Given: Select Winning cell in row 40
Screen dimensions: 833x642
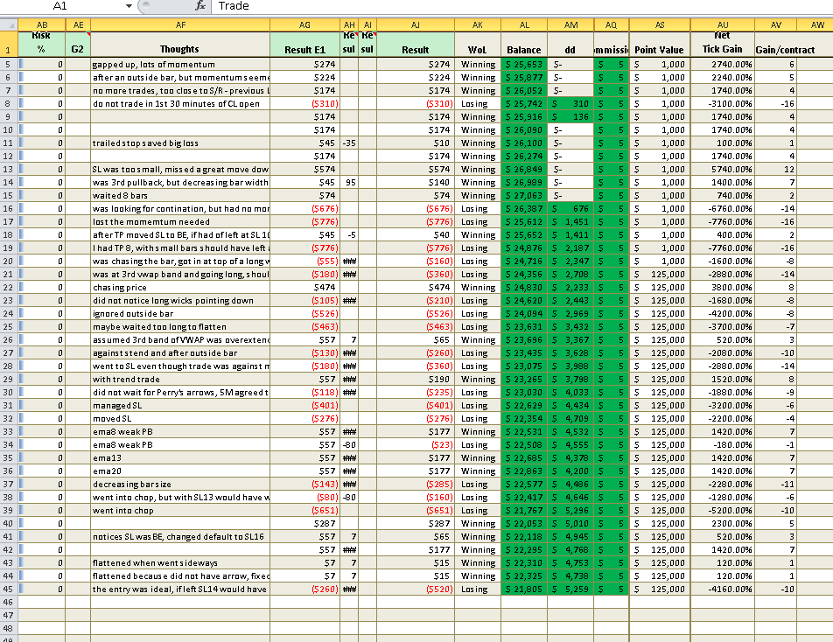Looking at the screenshot, I should click(477, 523).
